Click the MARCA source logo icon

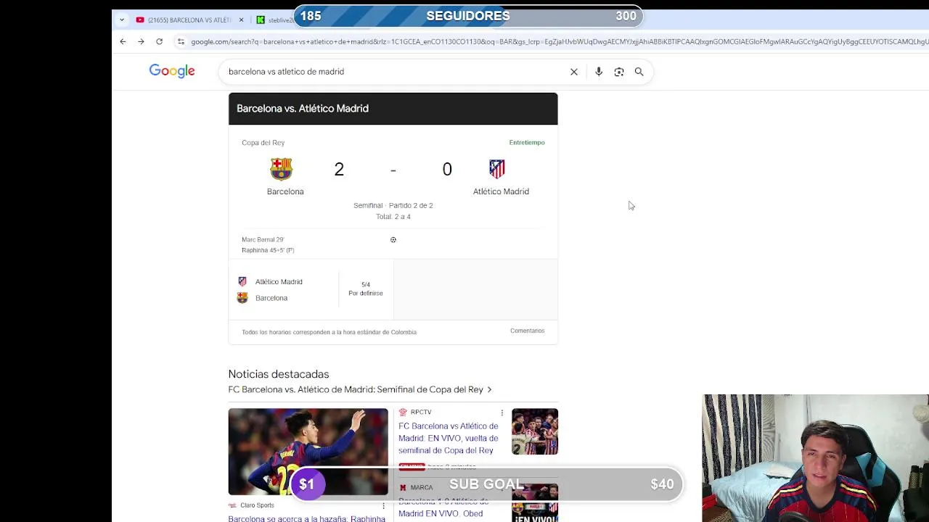pos(403,488)
